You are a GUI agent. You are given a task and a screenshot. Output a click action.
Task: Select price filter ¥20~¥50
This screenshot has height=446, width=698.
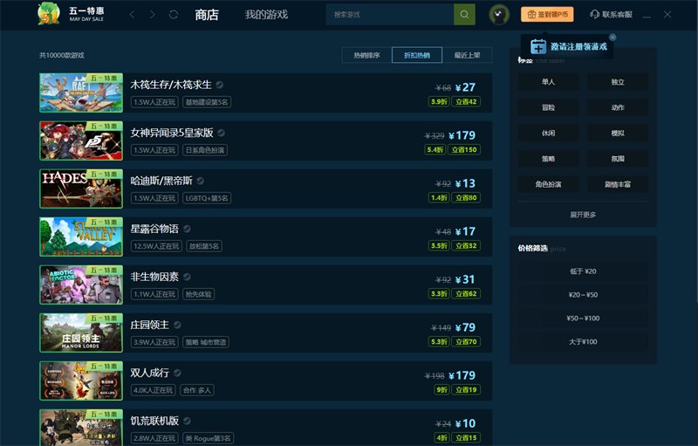[583, 295]
